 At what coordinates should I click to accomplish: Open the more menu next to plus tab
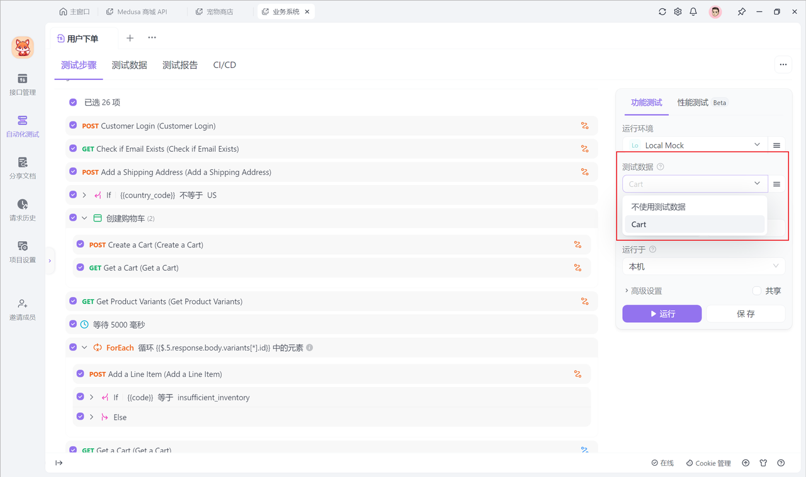point(152,38)
